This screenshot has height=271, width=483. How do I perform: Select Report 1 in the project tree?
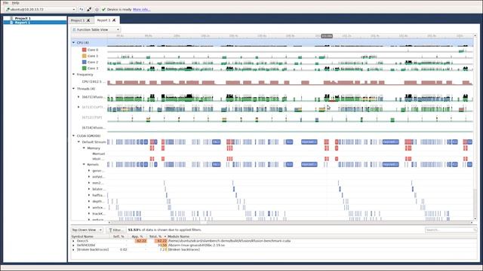[x=23, y=23]
